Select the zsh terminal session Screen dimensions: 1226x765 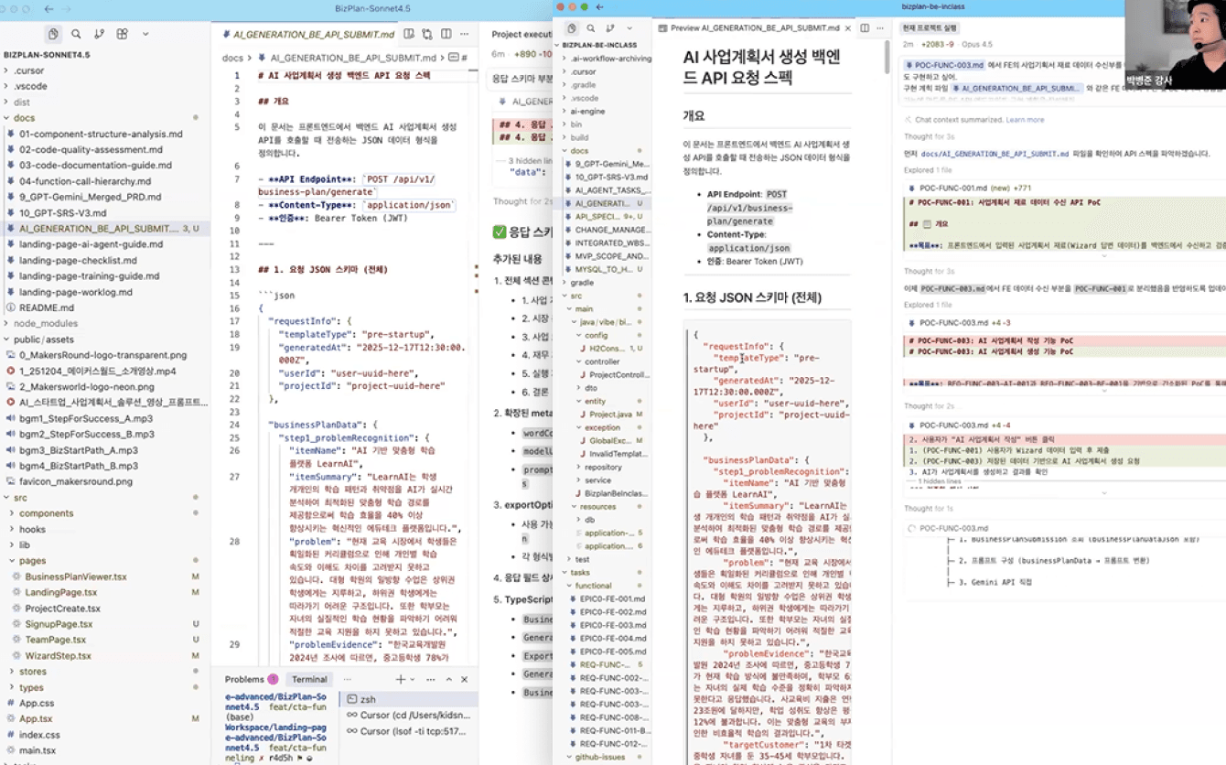click(x=408, y=699)
